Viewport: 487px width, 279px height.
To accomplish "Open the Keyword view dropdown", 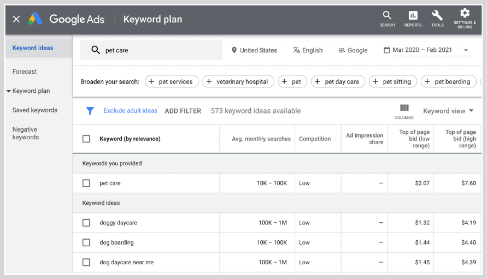I will pos(448,111).
